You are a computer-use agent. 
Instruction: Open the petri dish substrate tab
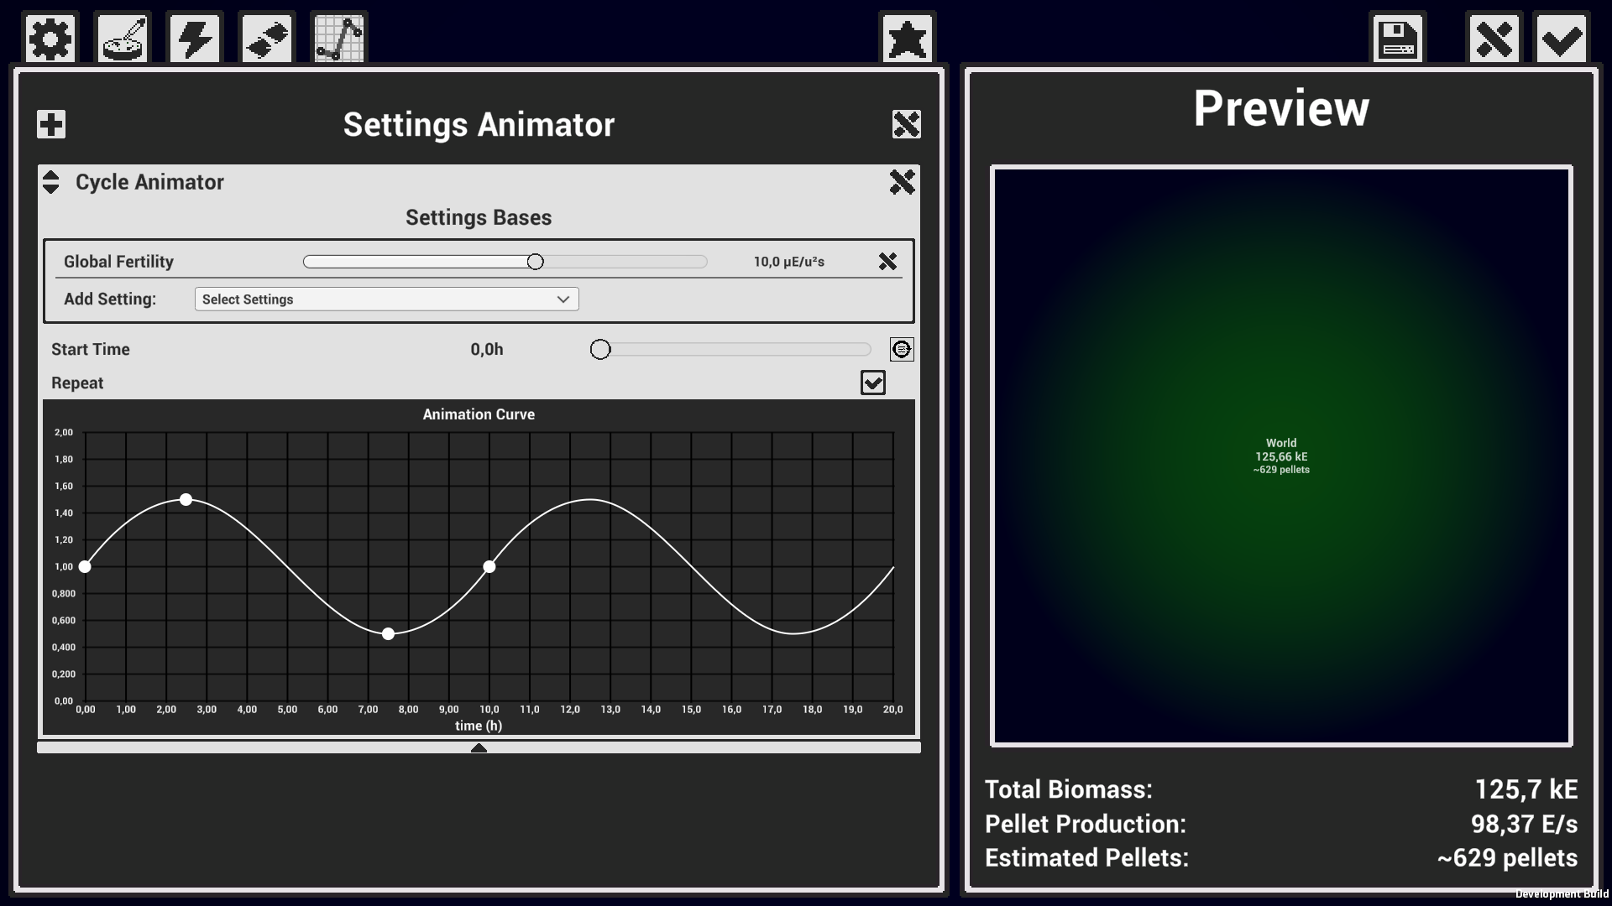click(x=123, y=39)
